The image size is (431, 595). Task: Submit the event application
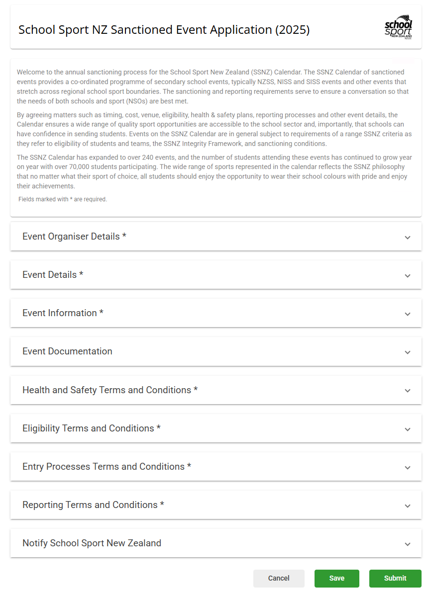point(395,578)
